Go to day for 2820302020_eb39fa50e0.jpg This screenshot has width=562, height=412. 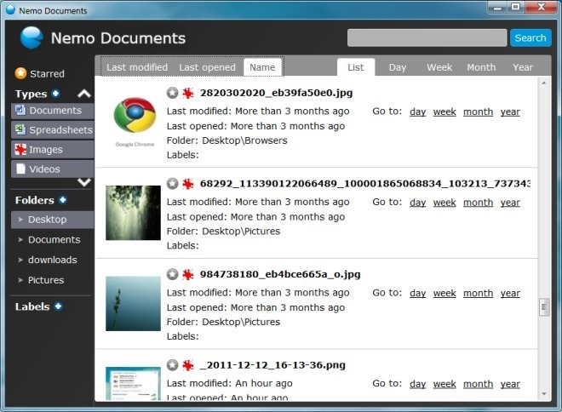coord(417,112)
